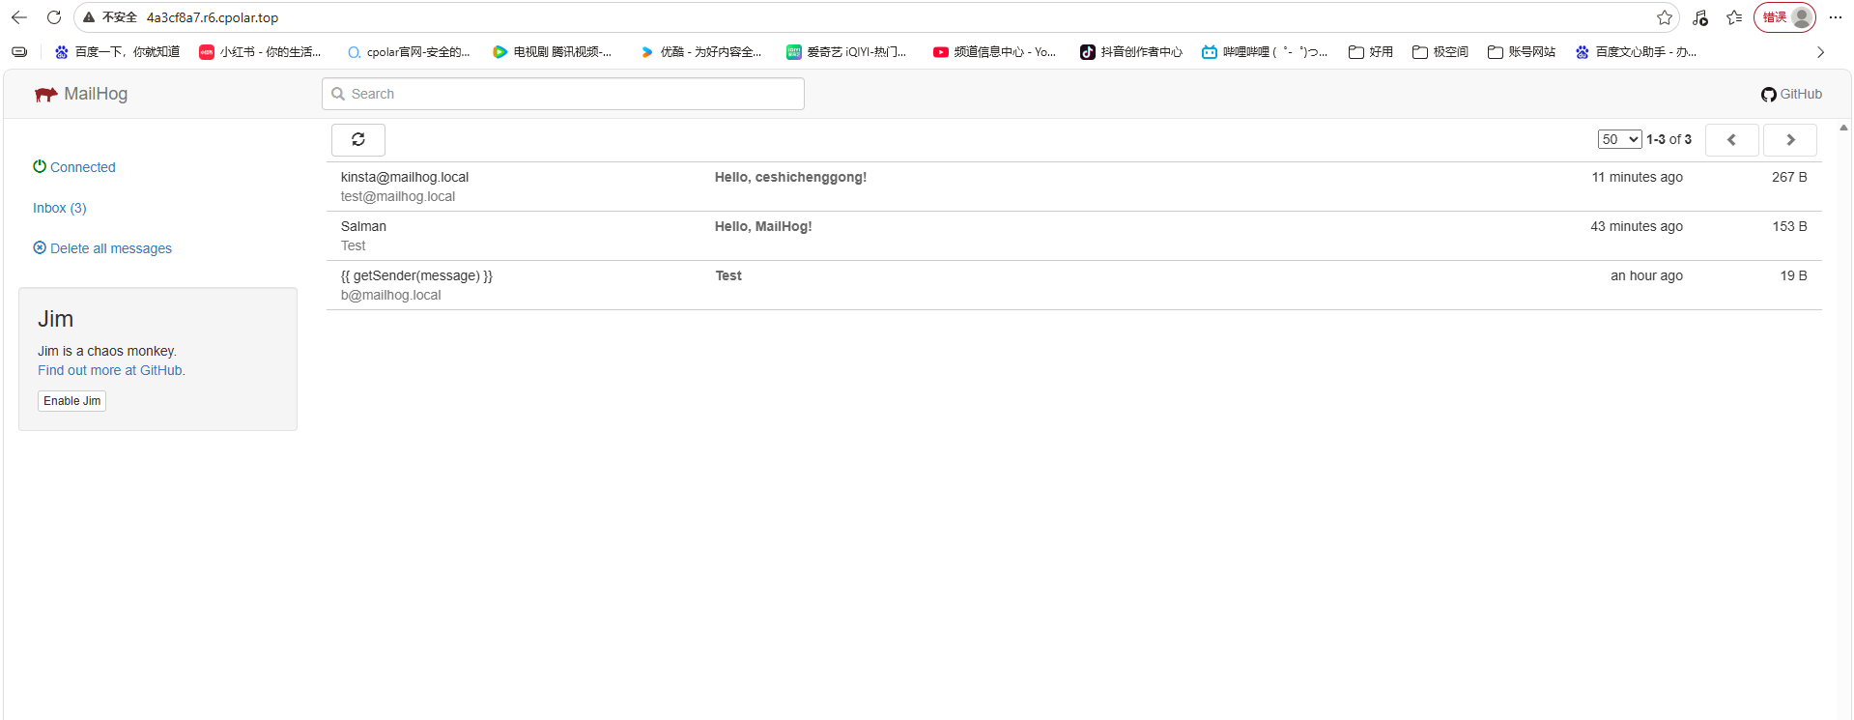Open the 好用 bookmarks folder

pyautogui.click(x=1371, y=52)
